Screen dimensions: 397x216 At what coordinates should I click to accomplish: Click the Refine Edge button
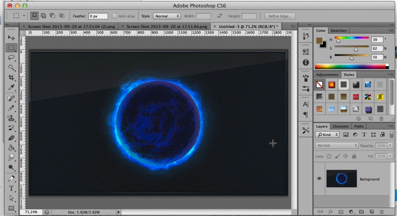point(280,16)
